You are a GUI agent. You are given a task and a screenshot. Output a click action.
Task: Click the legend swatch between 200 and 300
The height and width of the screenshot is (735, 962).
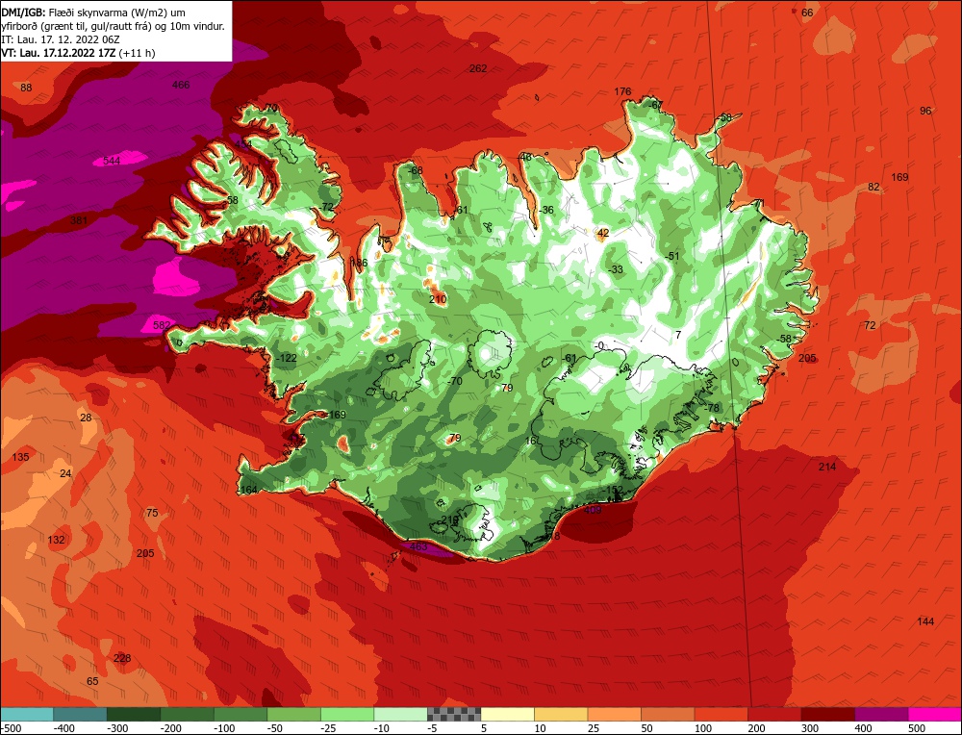(x=774, y=714)
